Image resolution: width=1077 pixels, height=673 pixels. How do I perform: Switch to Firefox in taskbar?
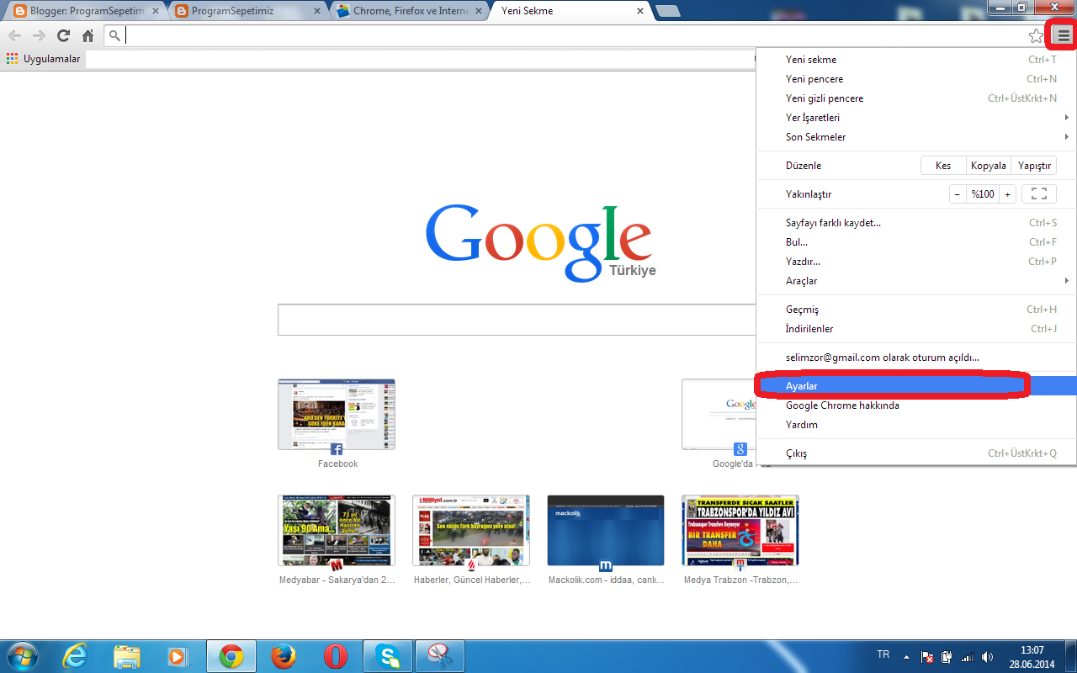(x=284, y=656)
